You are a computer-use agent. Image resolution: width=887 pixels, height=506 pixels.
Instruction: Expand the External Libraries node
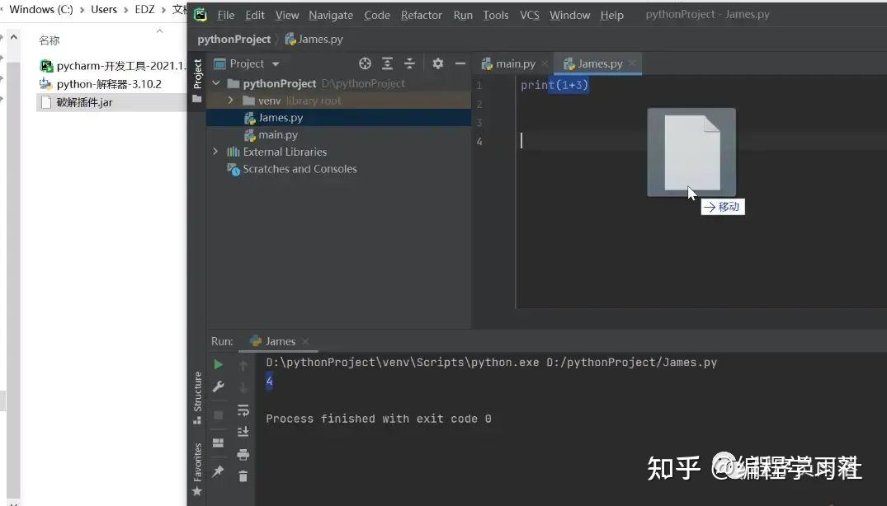pos(215,152)
